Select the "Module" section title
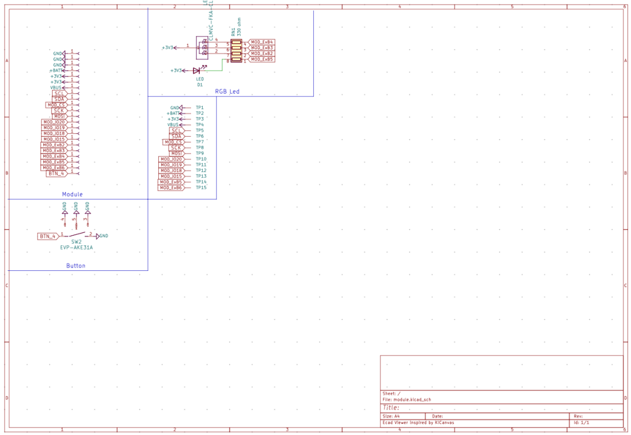This screenshot has width=631, height=435. 72,194
